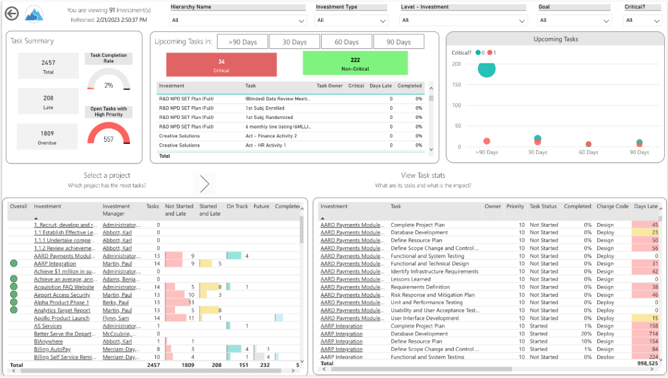Click the arrow icon between Select a project and View Task stats
The image size is (668, 378).
(x=205, y=183)
